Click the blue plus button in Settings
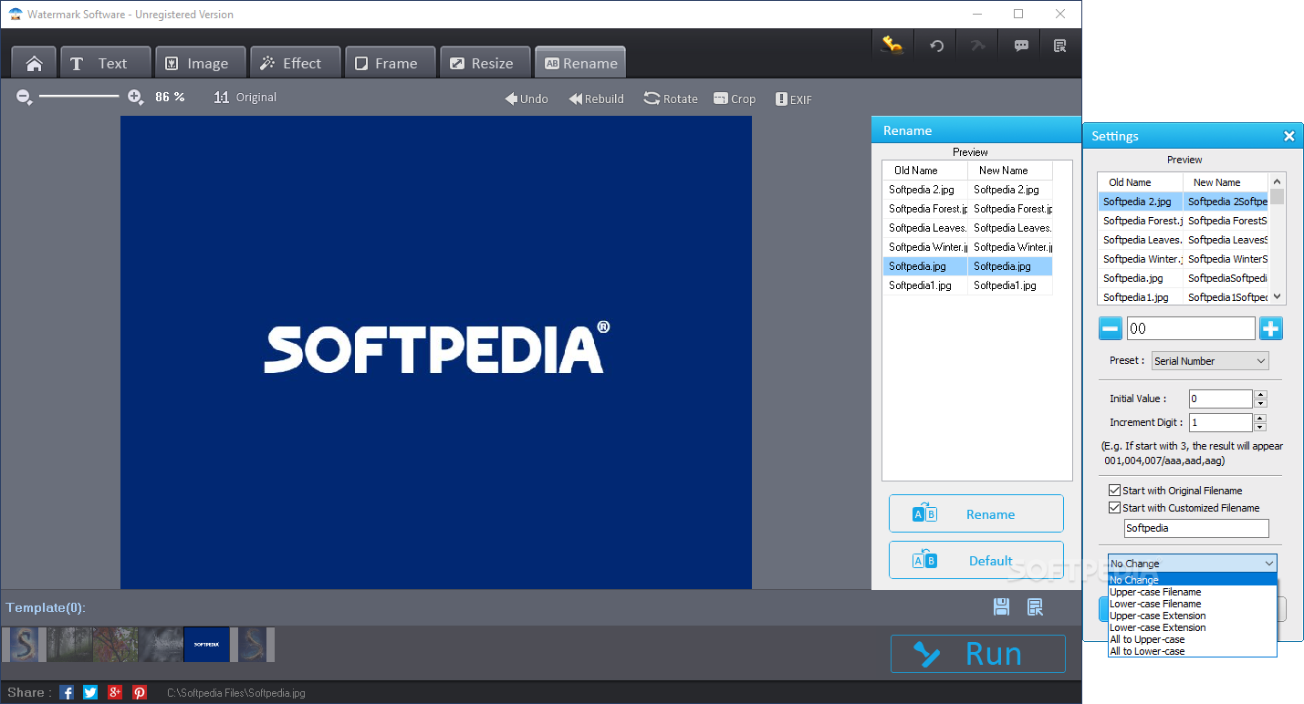This screenshot has width=1304, height=704. click(1271, 328)
